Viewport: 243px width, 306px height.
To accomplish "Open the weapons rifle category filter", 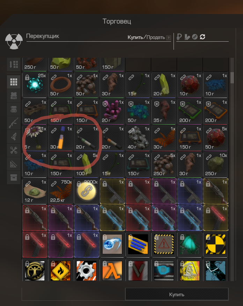I will (x=14, y=123).
